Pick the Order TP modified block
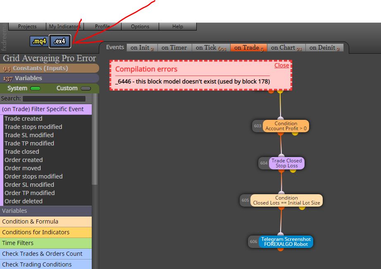The image size is (381, 269). click(x=29, y=193)
